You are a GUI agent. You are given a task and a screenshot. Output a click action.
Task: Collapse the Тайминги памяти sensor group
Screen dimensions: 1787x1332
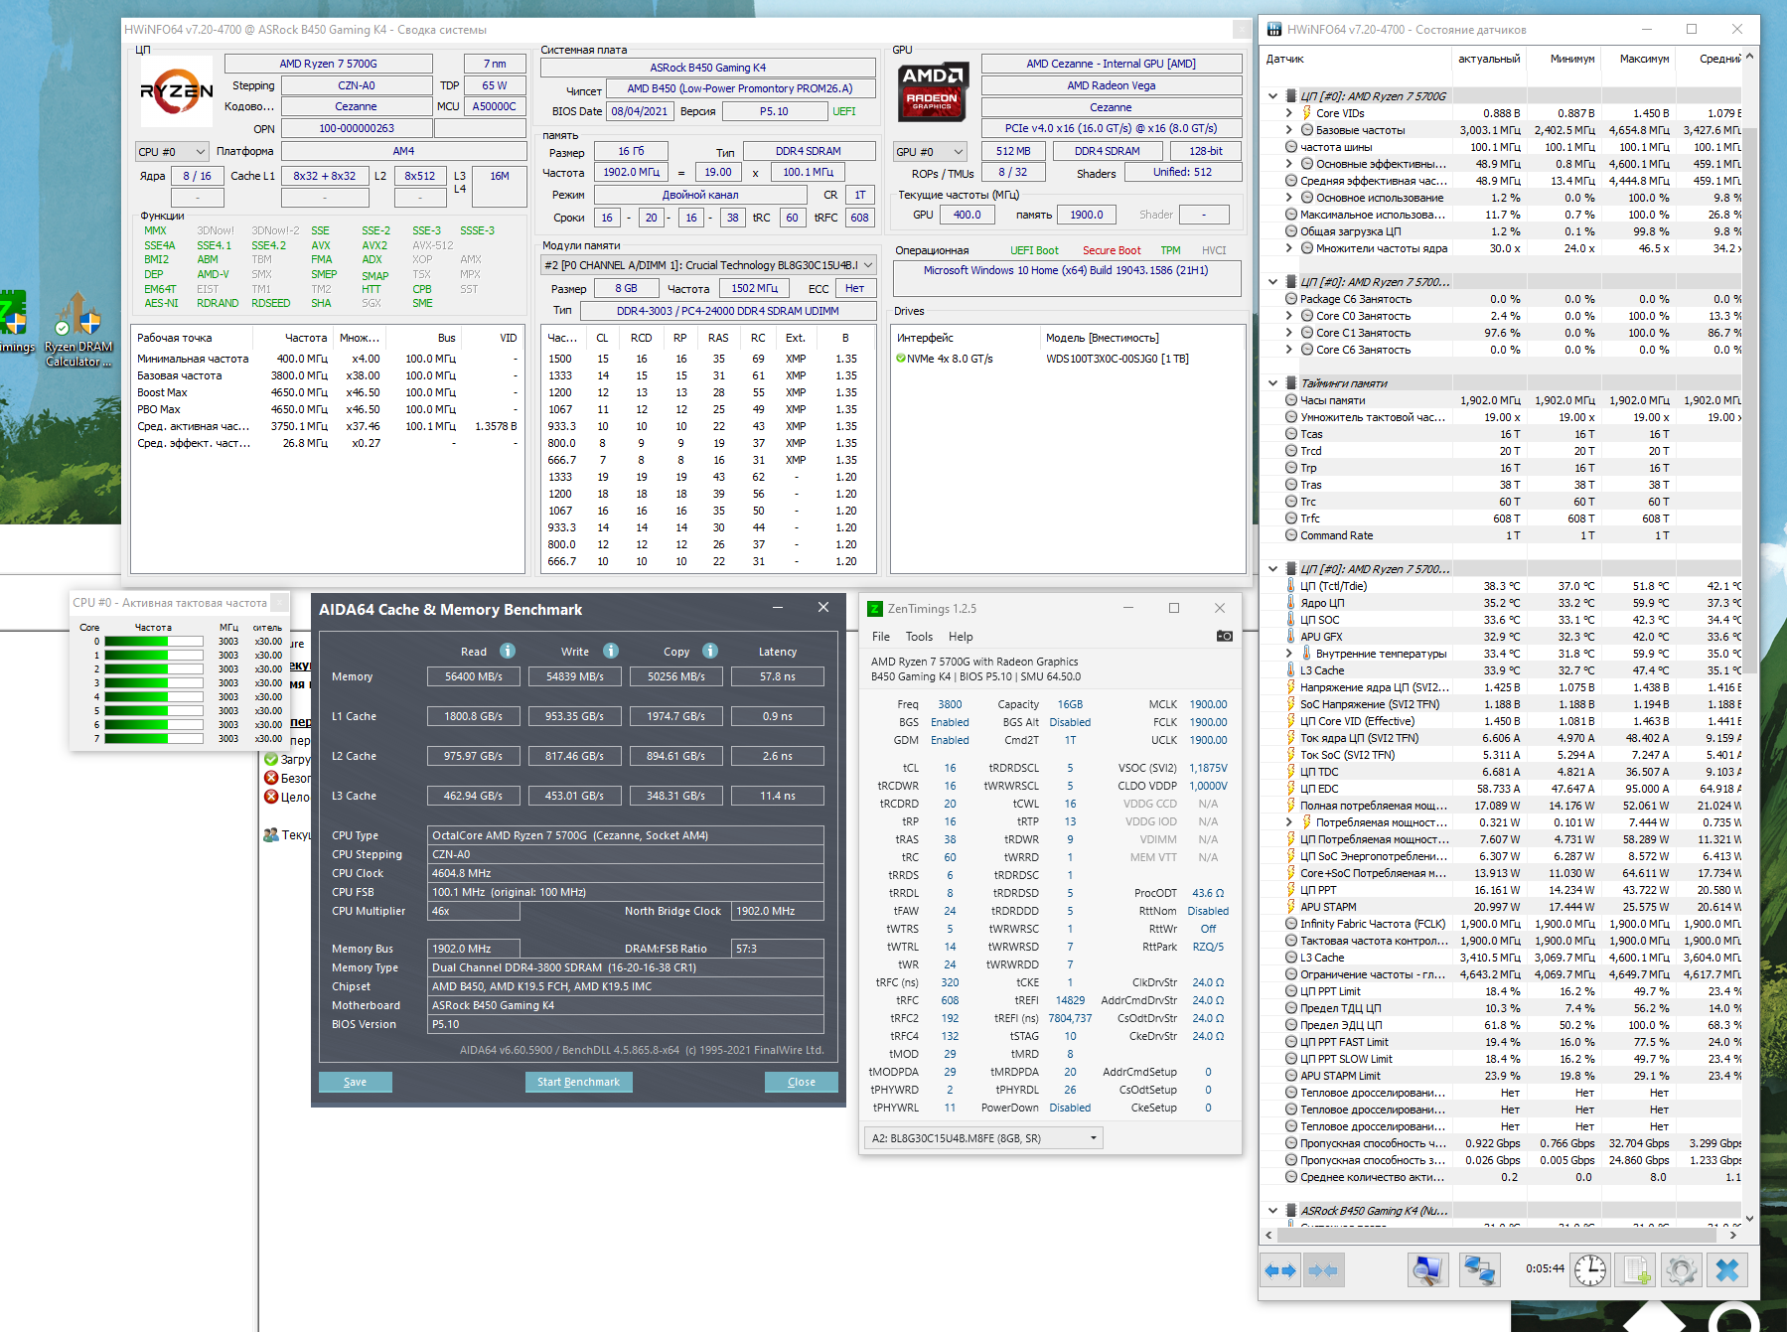click(1273, 383)
